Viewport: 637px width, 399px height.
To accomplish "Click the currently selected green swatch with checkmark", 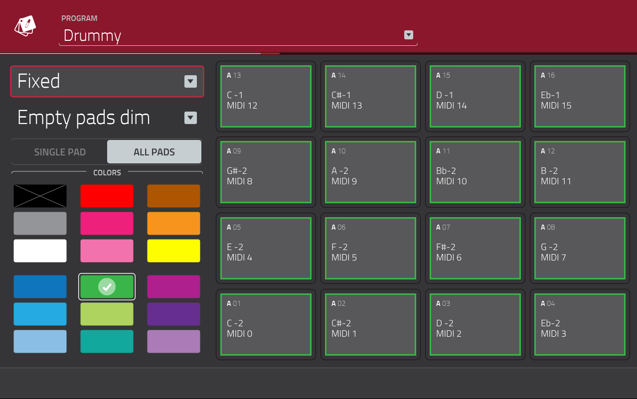I will click(x=107, y=286).
